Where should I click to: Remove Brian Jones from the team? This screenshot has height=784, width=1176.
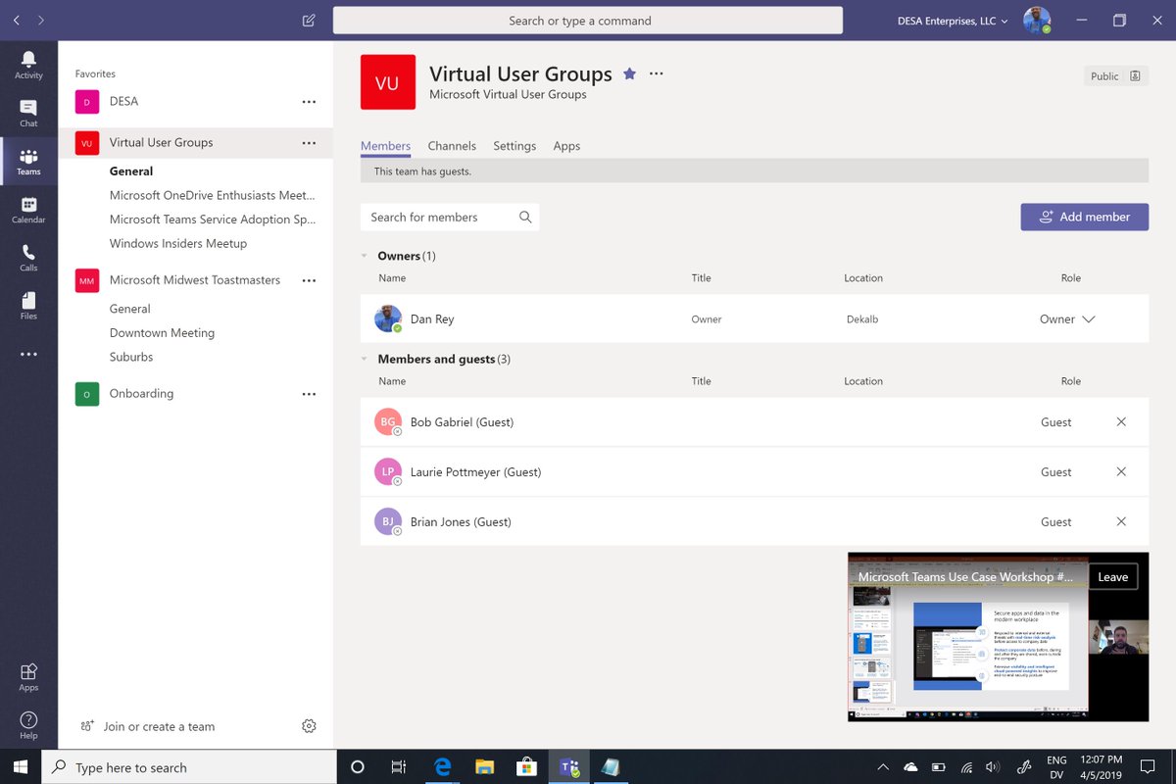1121,521
